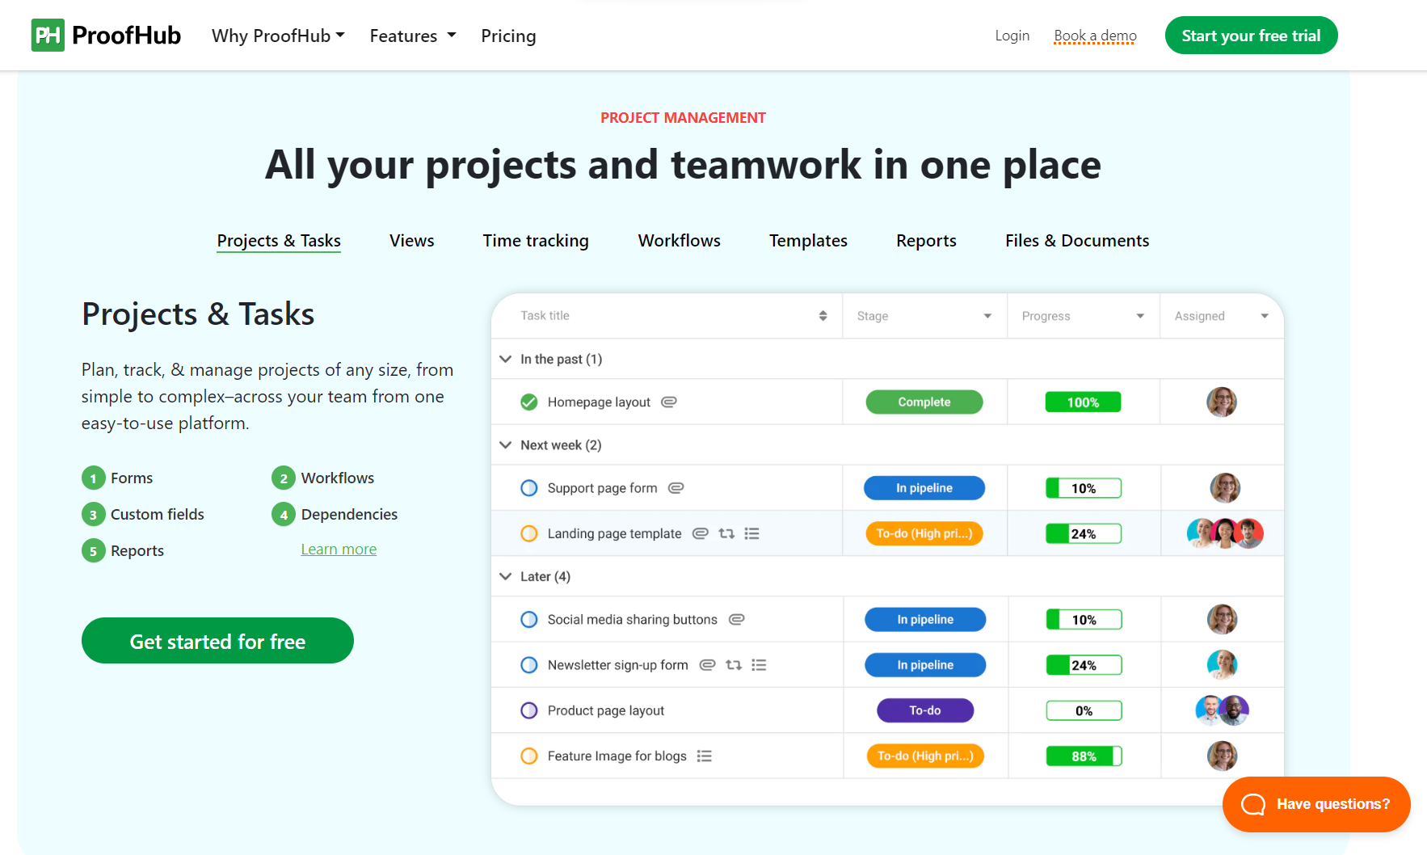
Task: Click assignee avatars on Product page layout row
Action: coord(1223,710)
